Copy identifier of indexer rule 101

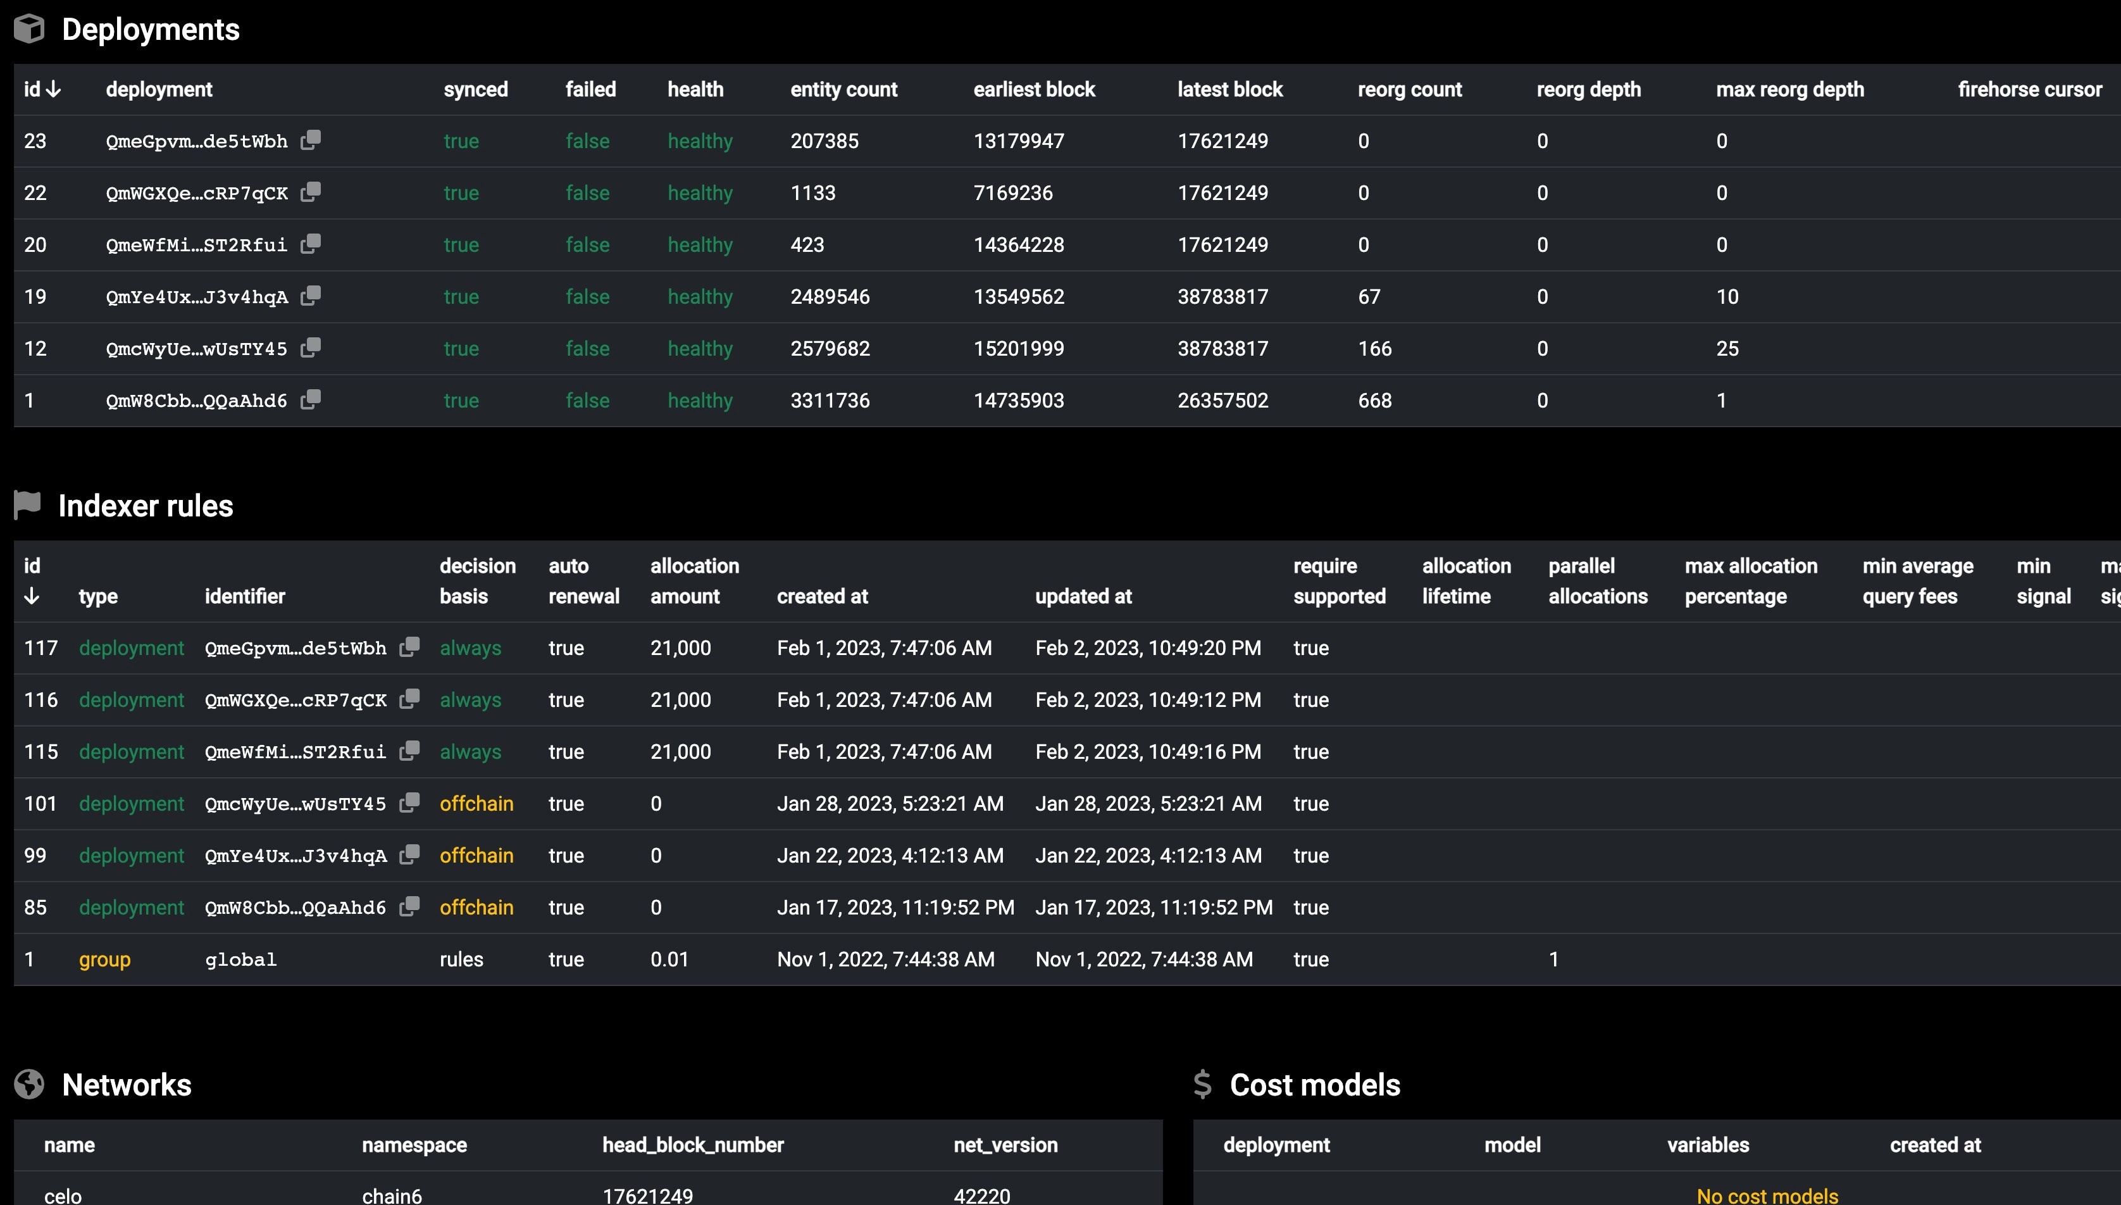pyautogui.click(x=409, y=802)
